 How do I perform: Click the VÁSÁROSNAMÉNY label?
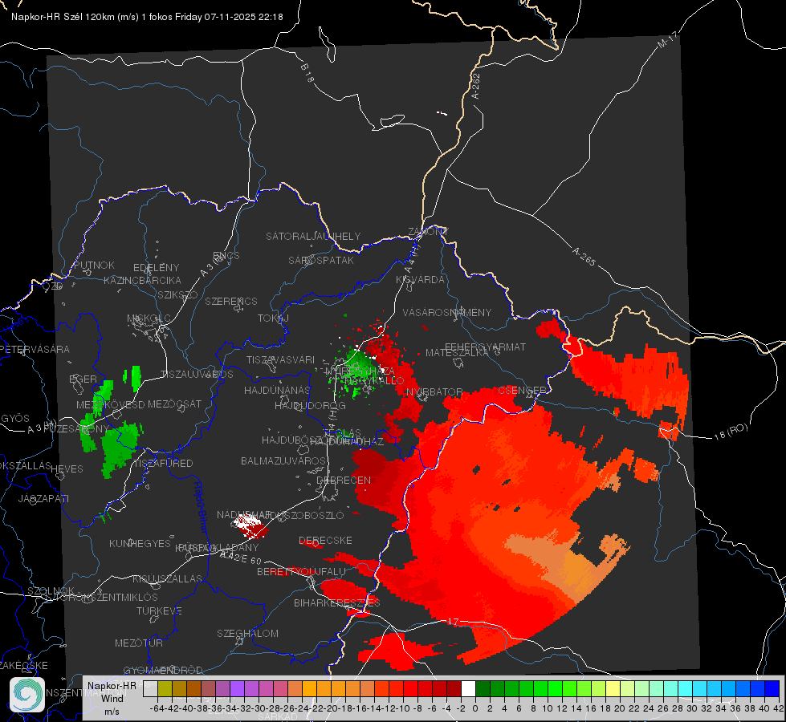(x=447, y=312)
